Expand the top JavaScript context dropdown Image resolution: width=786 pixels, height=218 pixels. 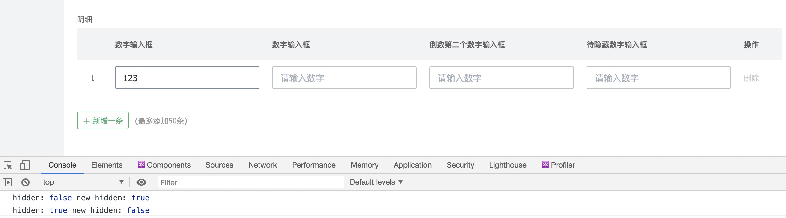(83, 182)
